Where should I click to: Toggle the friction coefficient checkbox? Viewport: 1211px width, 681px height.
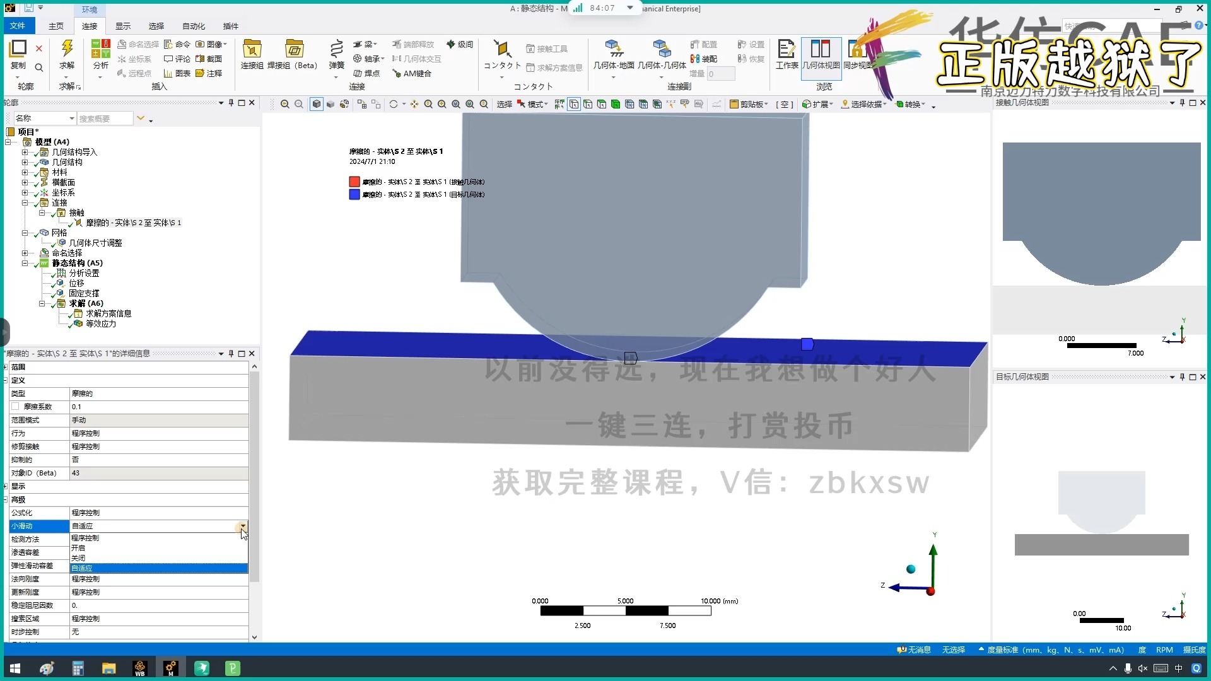16,407
